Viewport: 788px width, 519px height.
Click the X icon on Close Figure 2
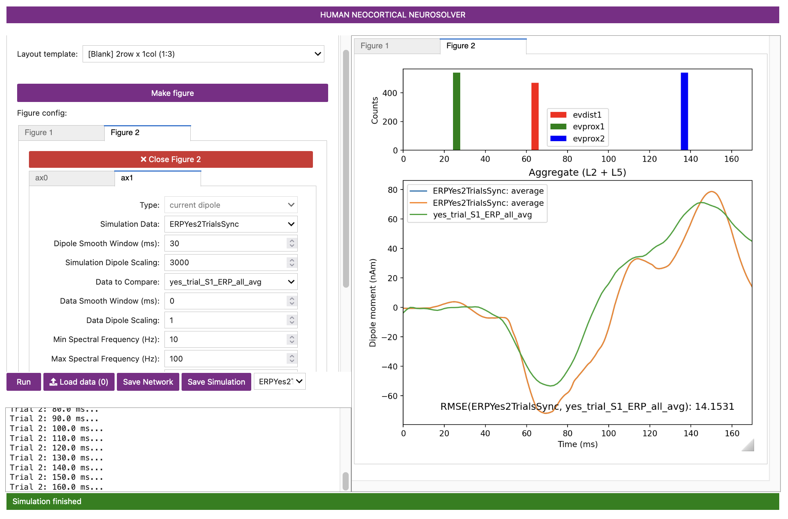144,159
